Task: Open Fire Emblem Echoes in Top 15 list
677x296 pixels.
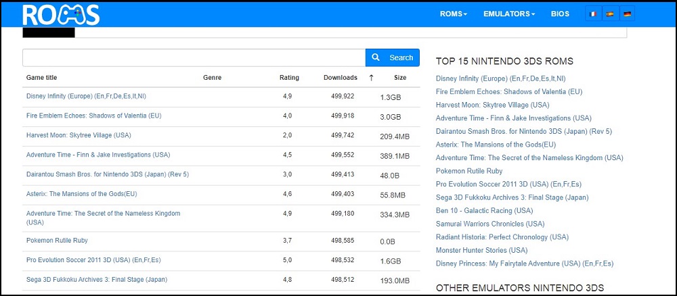Action: coord(509,92)
